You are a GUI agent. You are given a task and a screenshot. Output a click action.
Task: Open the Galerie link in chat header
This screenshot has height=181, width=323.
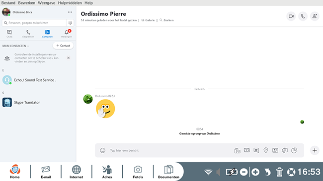148,20
